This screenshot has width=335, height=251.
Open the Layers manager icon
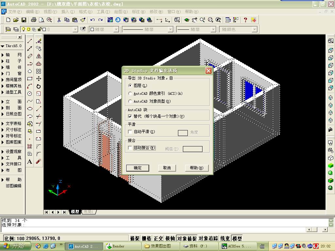pos(8,29)
